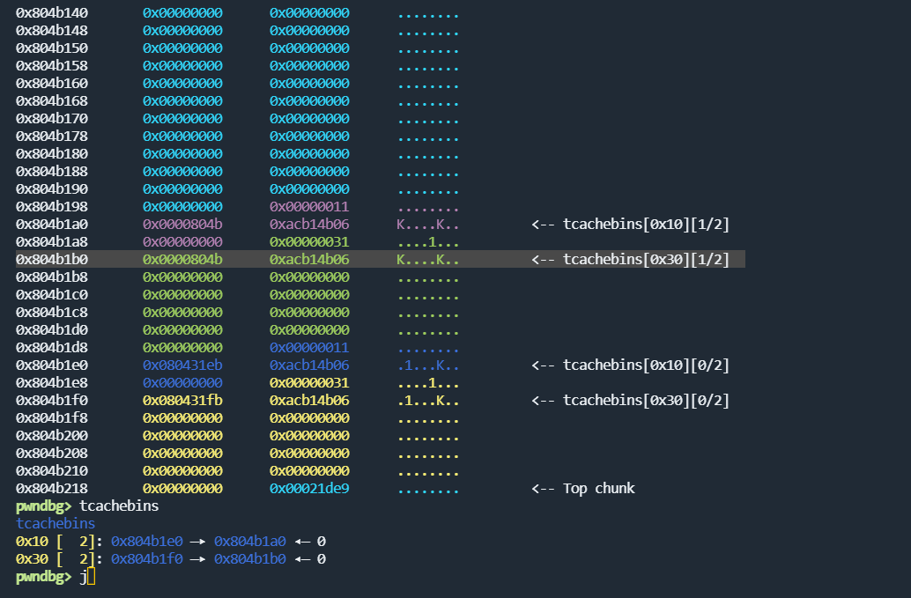Click value 0x080431fb at 0x804b1f0

point(182,400)
